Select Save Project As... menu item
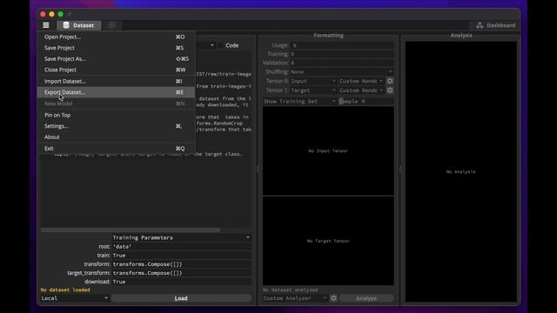The height and width of the screenshot is (313, 557). 116,59
